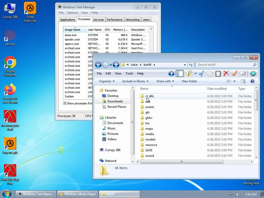
Task: Click the horizontal scrollbar in the file list
Action: [x=181, y=162]
